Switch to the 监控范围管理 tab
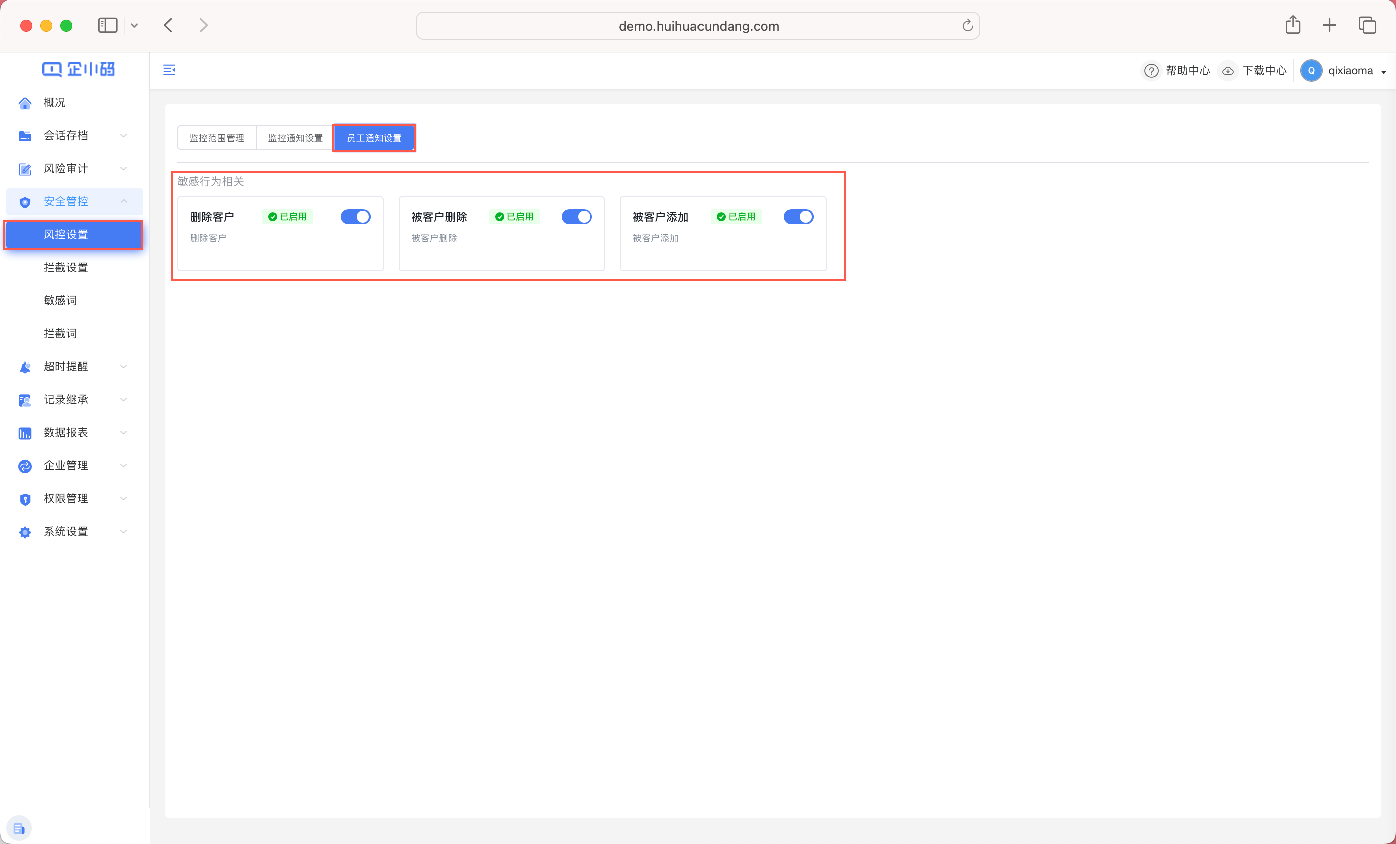 coord(217,138)
